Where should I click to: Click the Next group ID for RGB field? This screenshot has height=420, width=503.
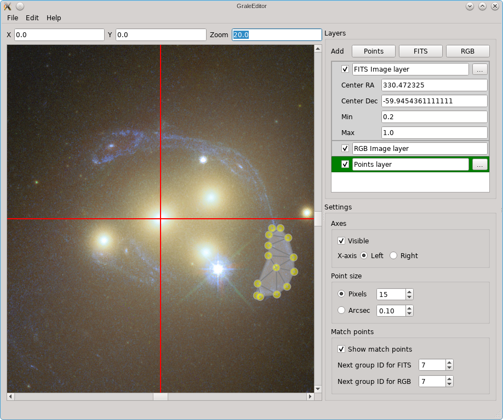point(432,381)
